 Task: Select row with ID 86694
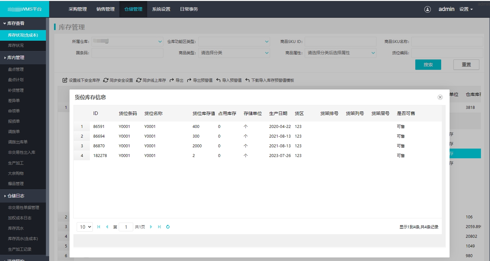pyautogui.click(x=257, y=136)
